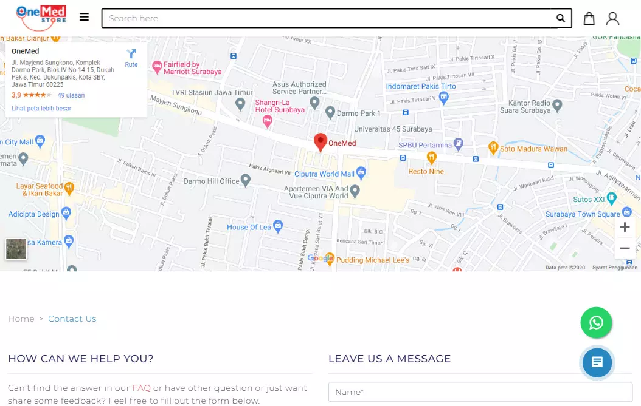Select Adicipta Design shop pin
The image size is (641, 406).
(66, 213)
